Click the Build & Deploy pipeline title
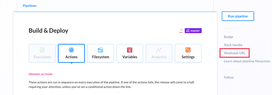The width and height of the screenshot is (272, 95). 48,31
